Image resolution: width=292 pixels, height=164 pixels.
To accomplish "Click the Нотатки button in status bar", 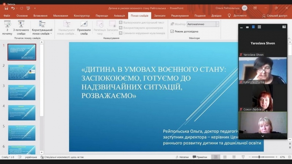I will click(x=182, y=157).
